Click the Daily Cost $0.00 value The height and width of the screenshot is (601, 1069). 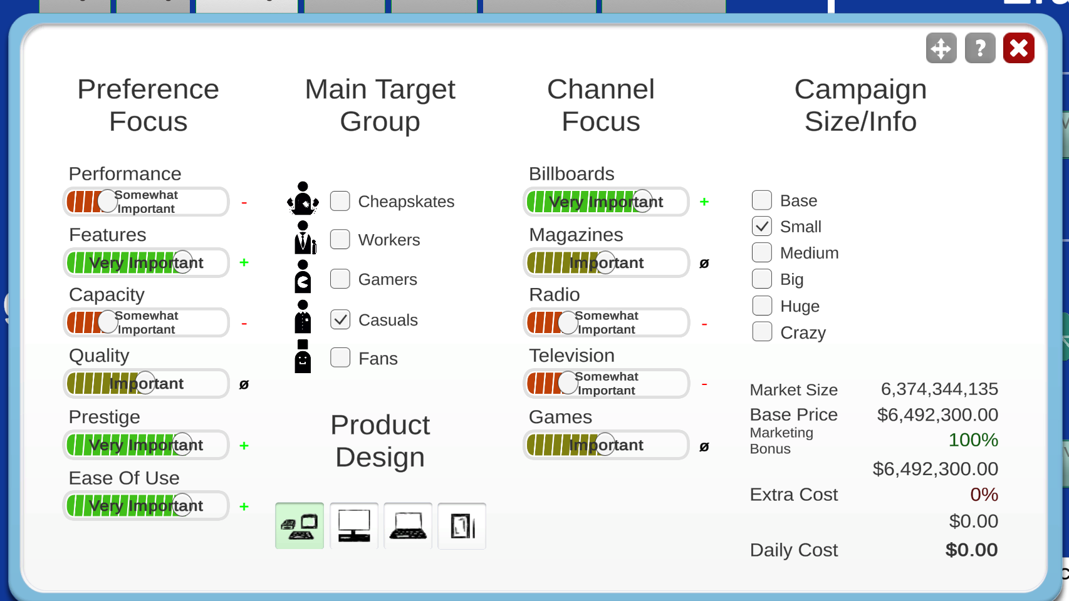[x=971, y=550]
